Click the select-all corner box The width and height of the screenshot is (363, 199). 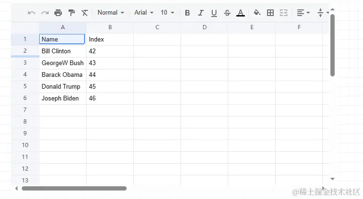point(25,28)
